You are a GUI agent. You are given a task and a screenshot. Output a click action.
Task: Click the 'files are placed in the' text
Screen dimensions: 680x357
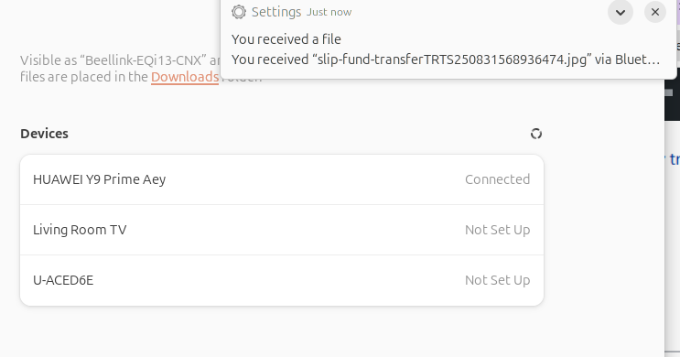point(84,77)
